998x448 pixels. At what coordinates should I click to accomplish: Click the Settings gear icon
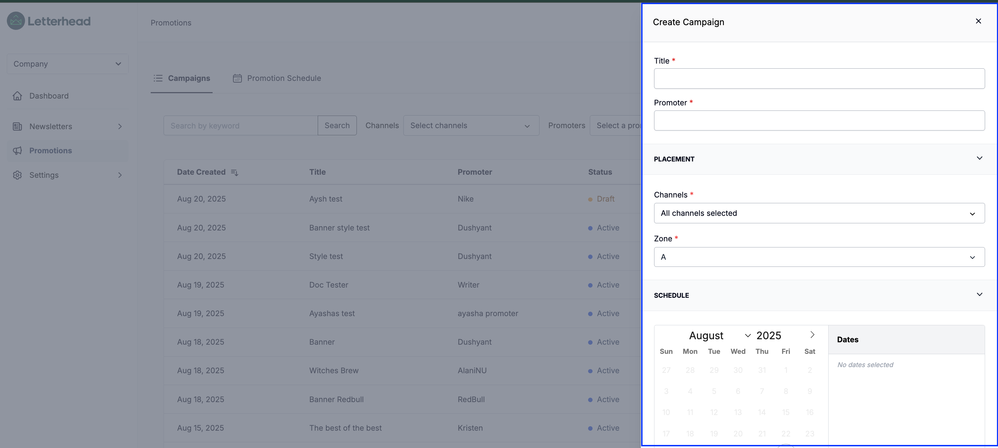point(17,175)
